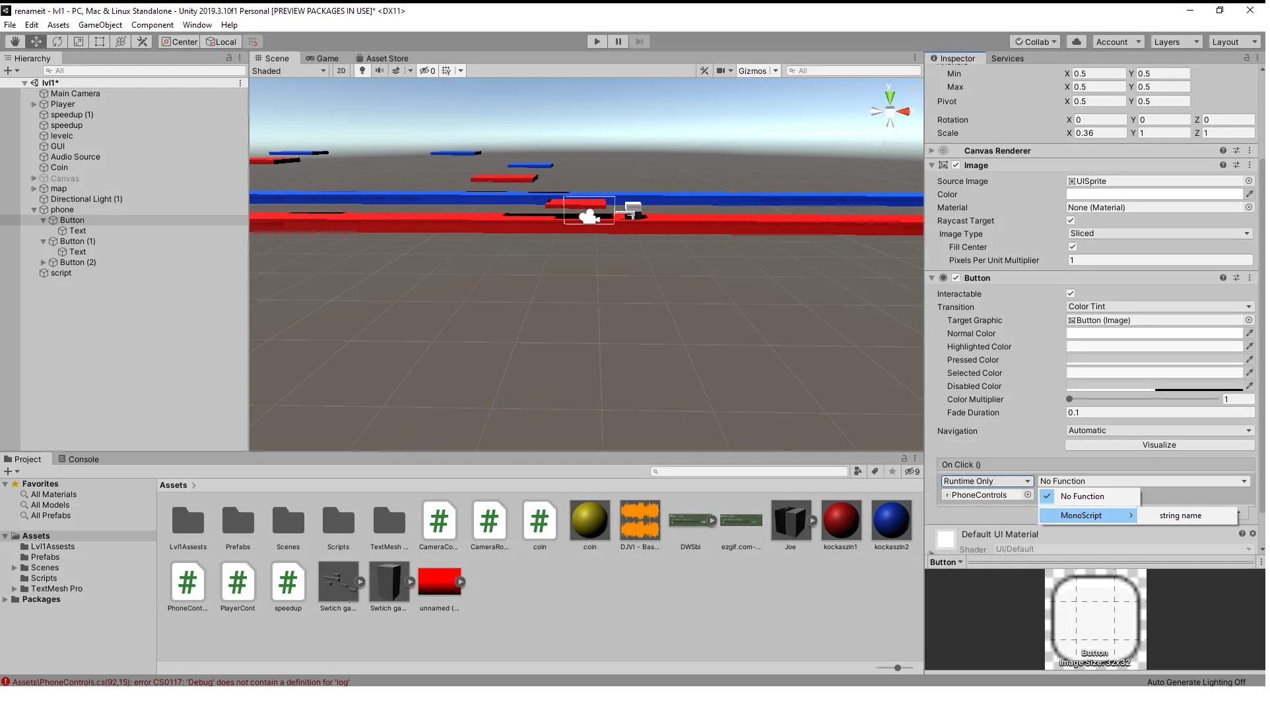
Task: Open the Runtime Only dropdown
Action: click(x=987, y=481)
